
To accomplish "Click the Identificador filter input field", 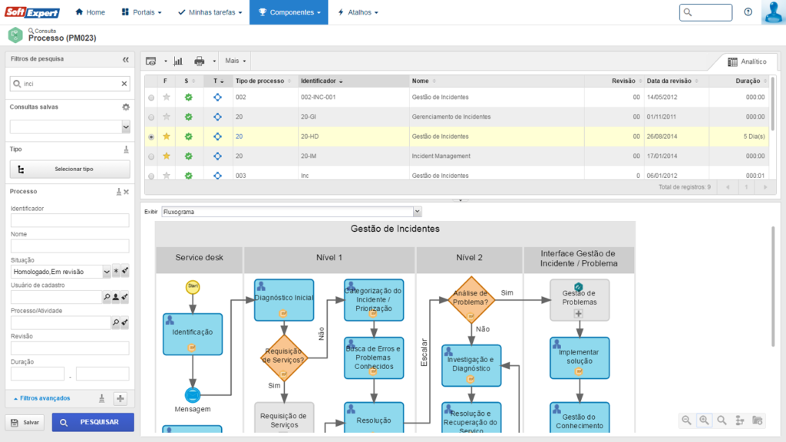I will [x=70, y=221].
